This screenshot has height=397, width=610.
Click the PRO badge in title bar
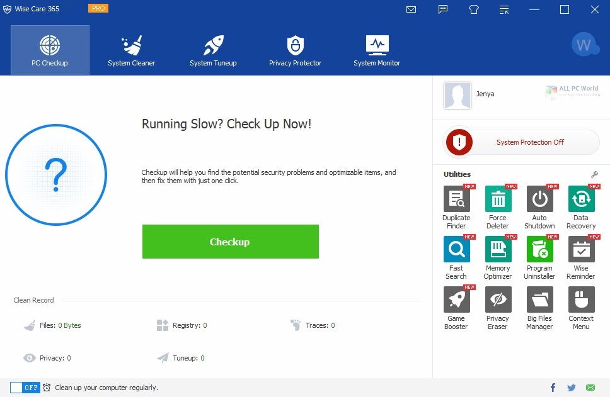[98, 8]
